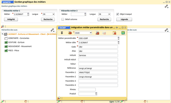Image resolution: width=171 pixels, height=103 pixels.
Task: Open the C020 dropdown in dialog toolbar
Action: click(x=90, y=33)
